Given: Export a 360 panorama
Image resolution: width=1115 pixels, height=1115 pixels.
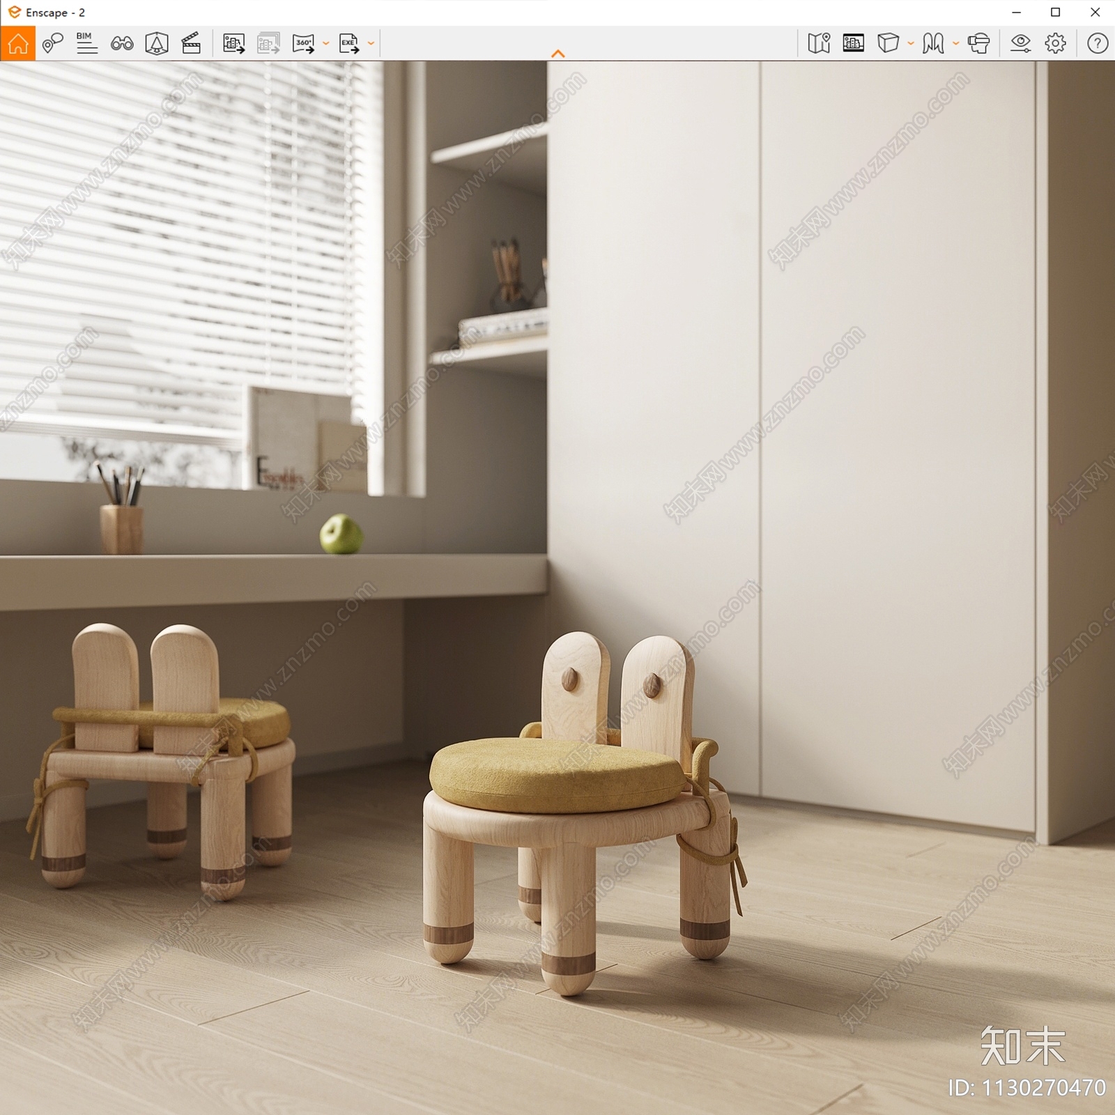Looking at the screenshot, I should (304, 43).
